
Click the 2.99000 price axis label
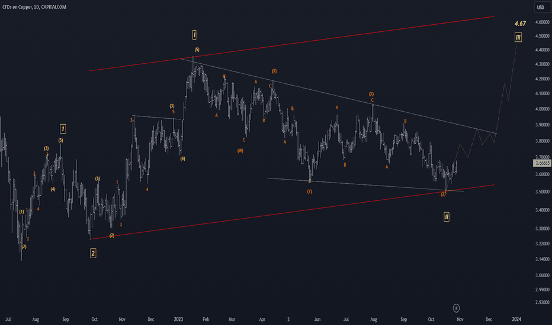(x=542, y=290)
